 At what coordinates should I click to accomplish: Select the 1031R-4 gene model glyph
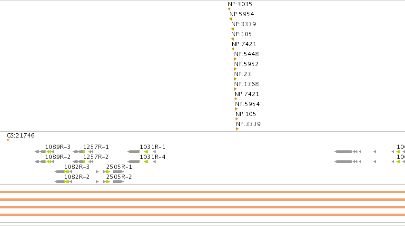141,162
